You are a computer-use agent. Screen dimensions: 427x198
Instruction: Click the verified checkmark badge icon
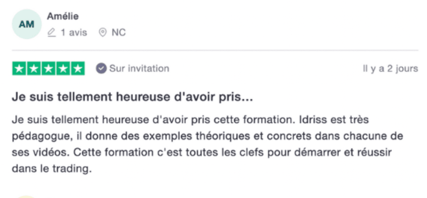tap(101, 69)
